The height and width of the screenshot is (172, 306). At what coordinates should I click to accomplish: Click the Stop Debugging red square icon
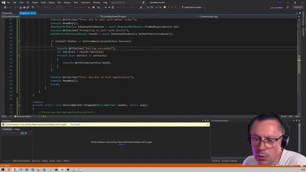coord(109,8)
